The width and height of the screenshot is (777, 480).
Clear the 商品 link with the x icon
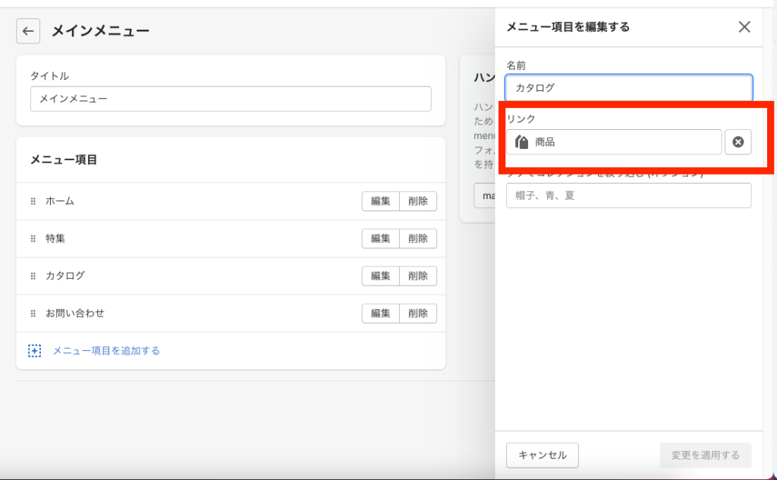(738, 142)
